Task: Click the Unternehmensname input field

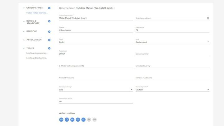Action: pyautogui.click(x=96, y=18)
